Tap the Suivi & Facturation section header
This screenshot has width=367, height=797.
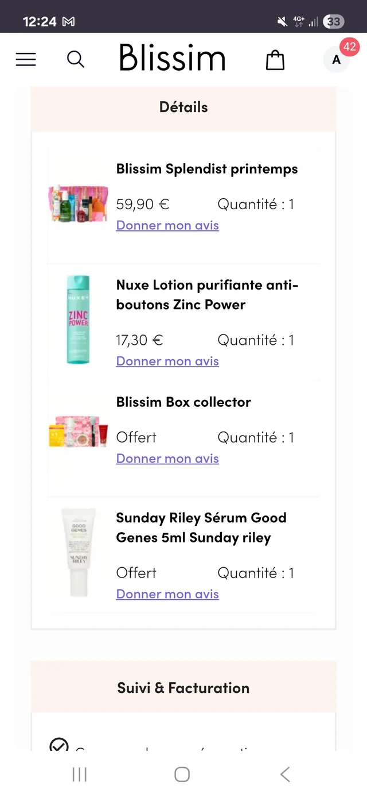click(x=183, y=688)
